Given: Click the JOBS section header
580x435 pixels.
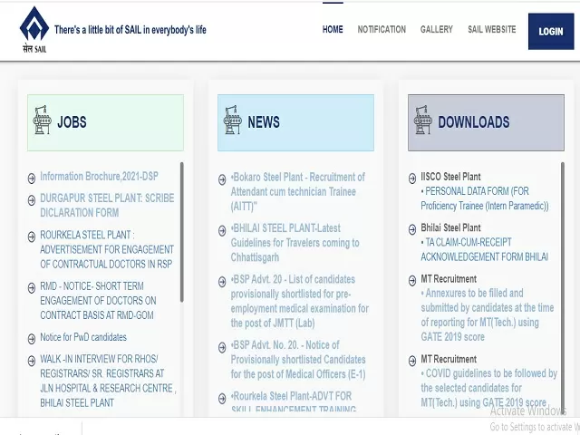Looking at the screenshot, I should [105, 122].
